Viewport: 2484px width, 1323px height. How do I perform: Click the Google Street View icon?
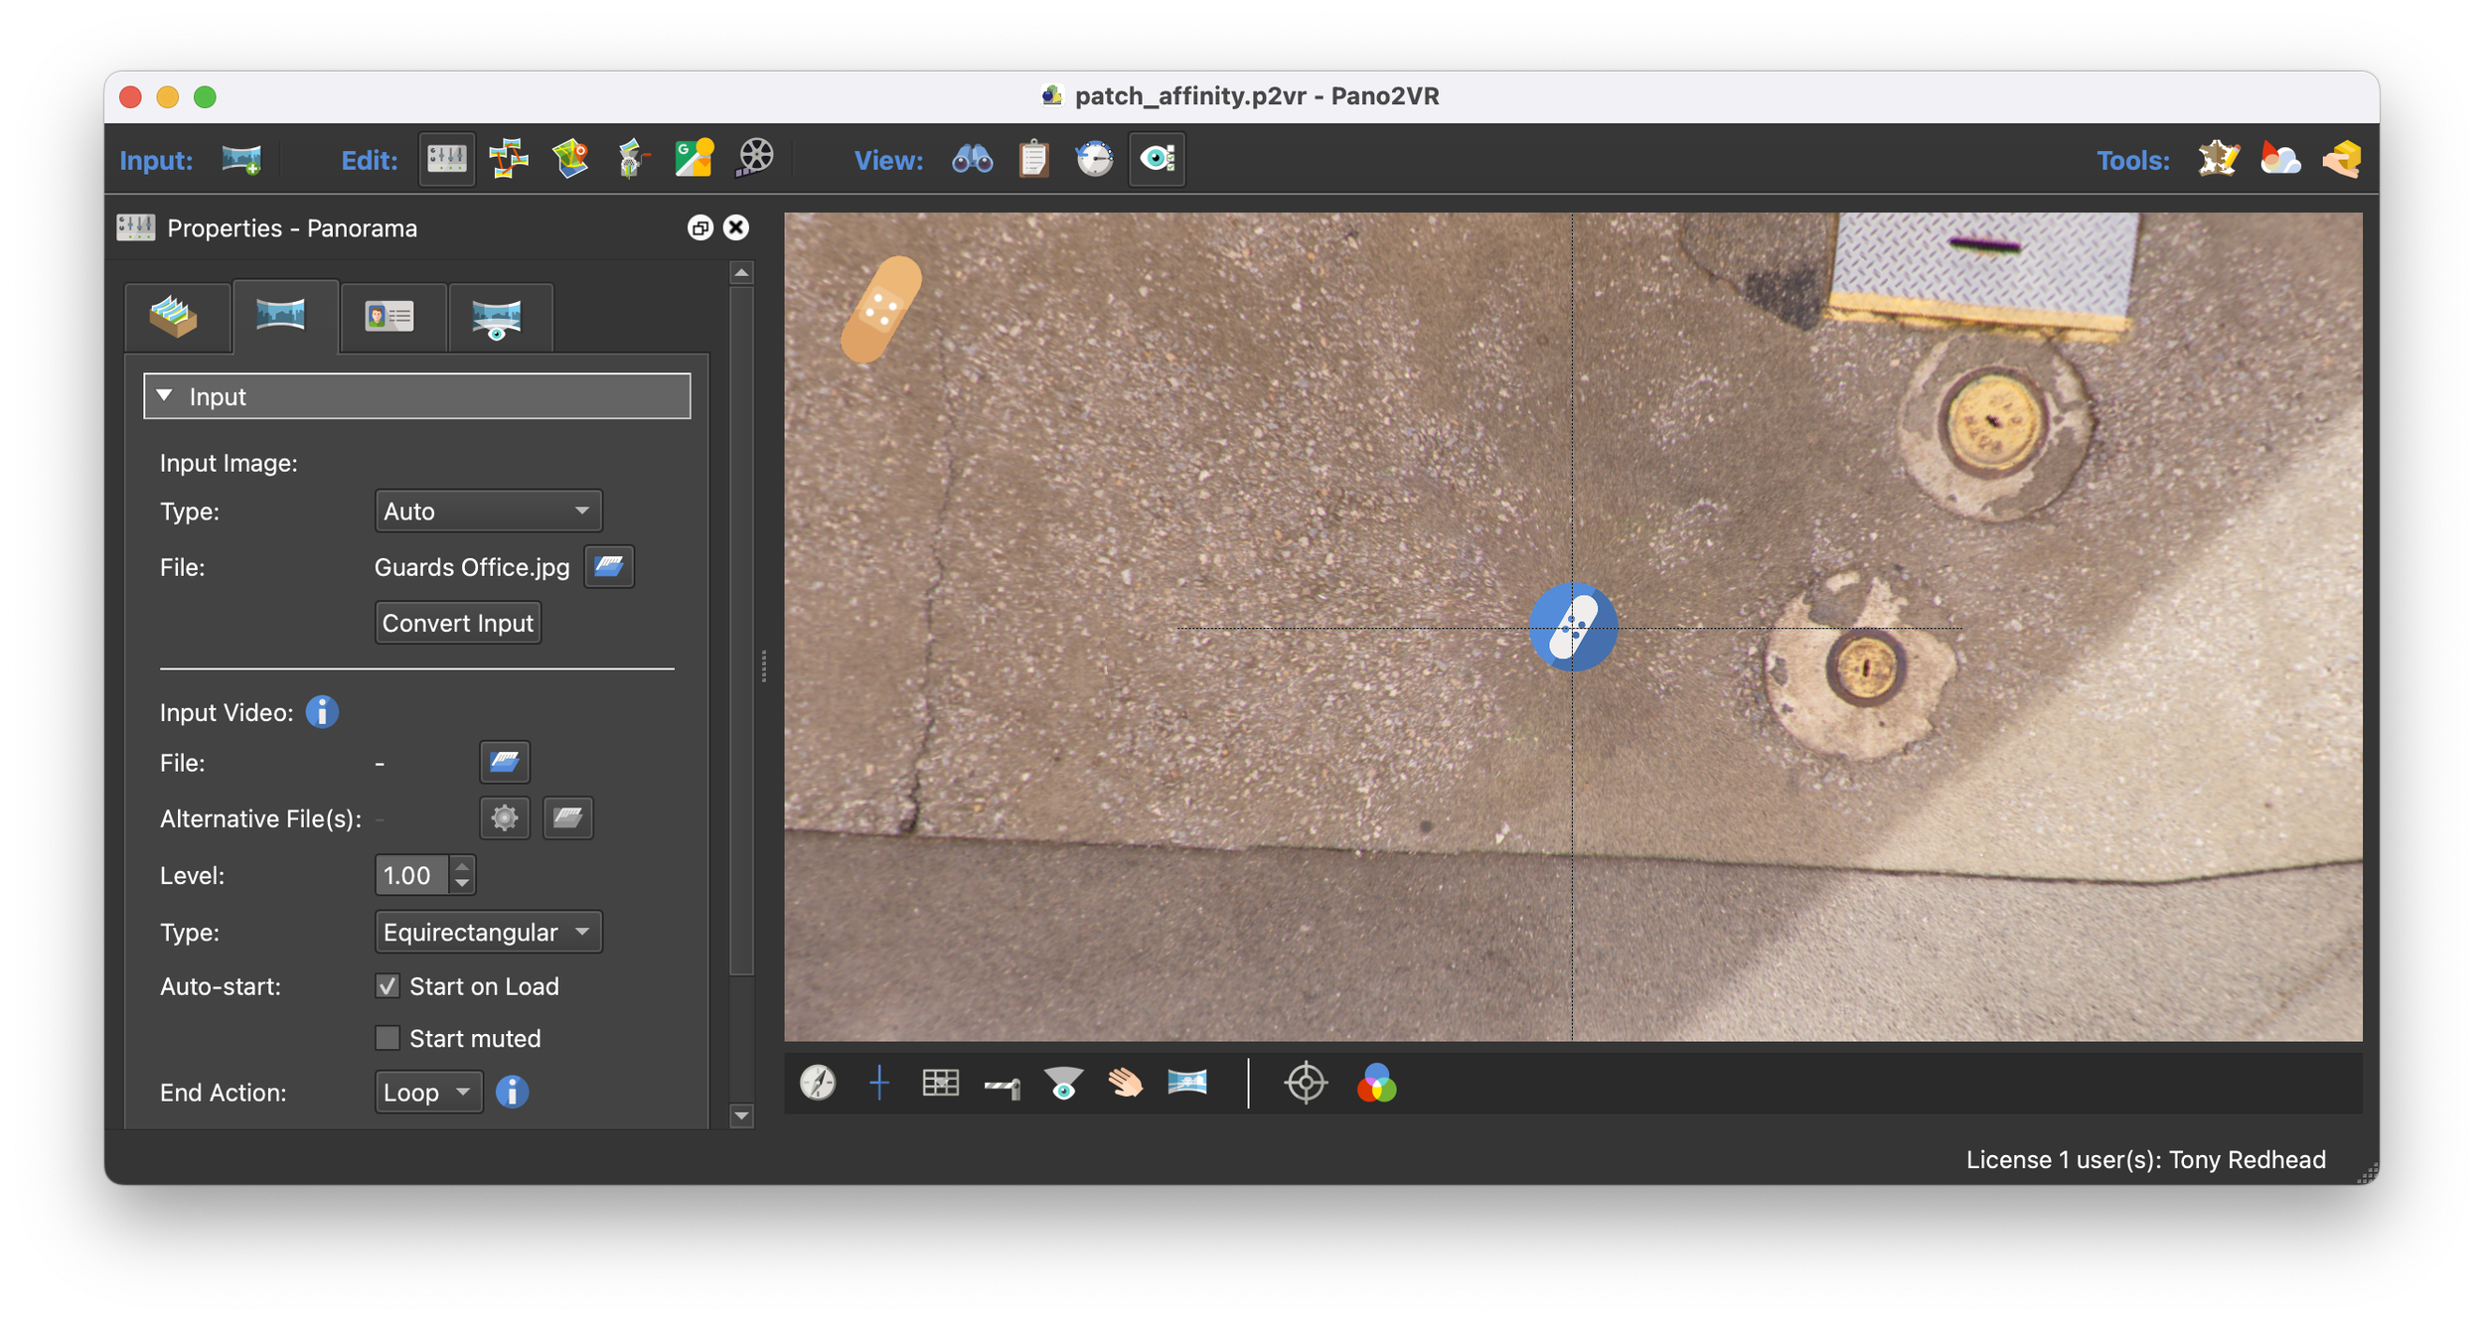[694, 159]
